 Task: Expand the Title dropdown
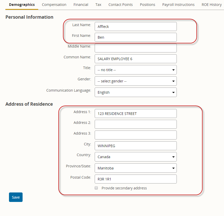135,70
